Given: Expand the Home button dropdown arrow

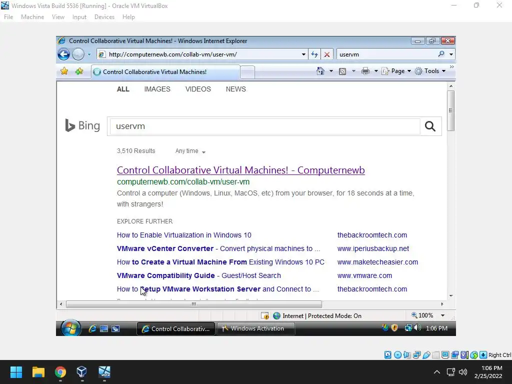Looking at the screenshot, I should pos(331,71).
